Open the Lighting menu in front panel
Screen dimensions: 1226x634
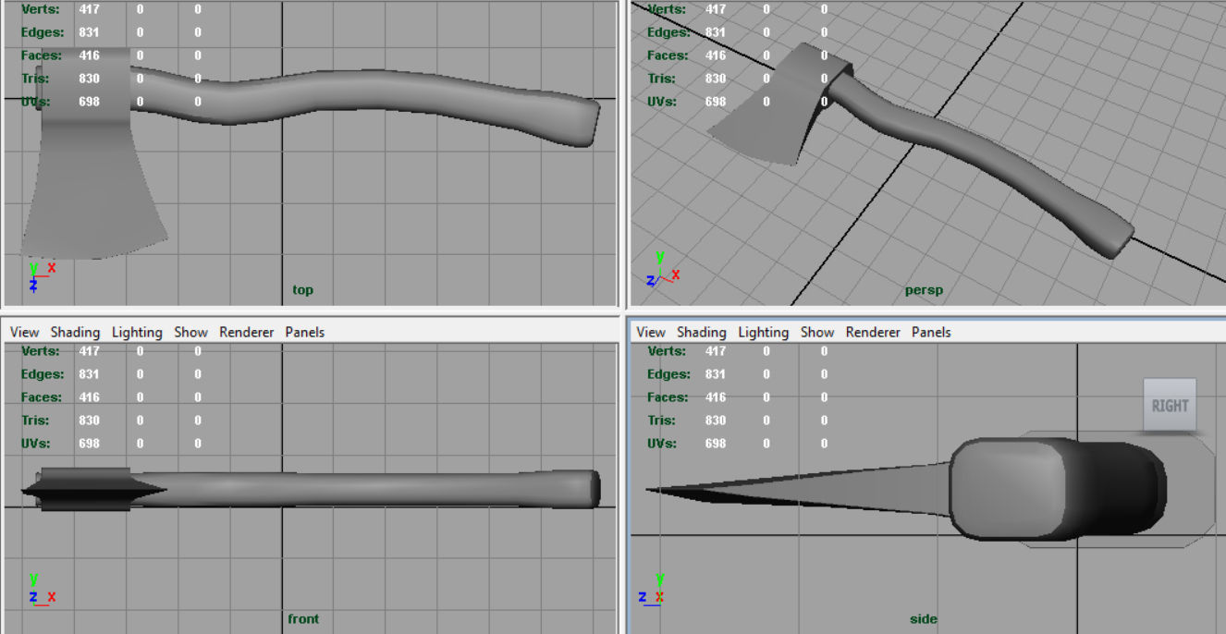[137, 332]
